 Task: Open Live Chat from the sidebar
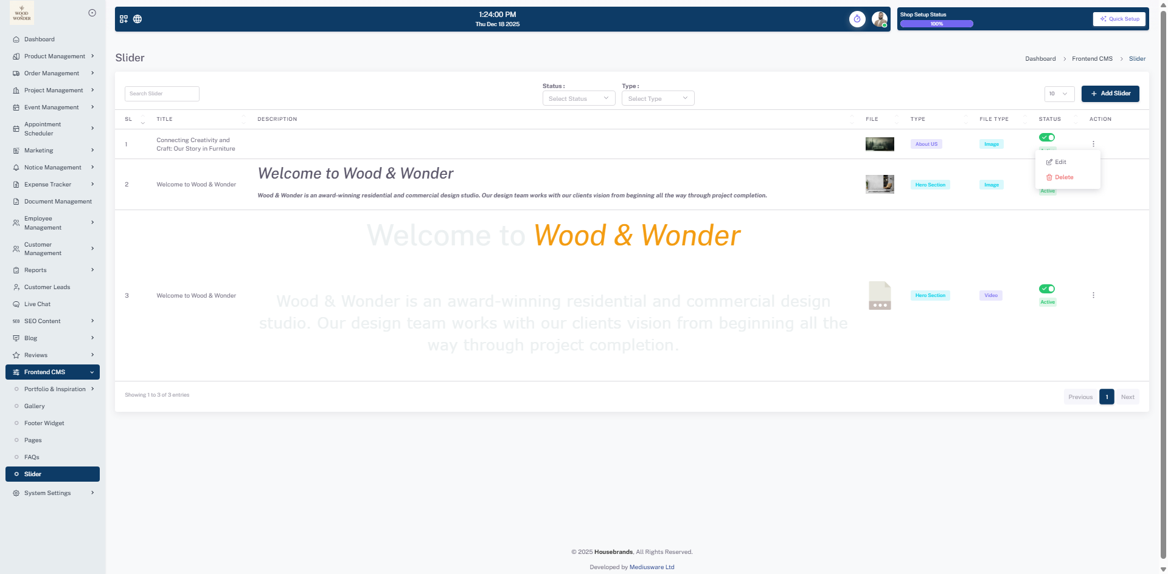click(x=37, y=304)
